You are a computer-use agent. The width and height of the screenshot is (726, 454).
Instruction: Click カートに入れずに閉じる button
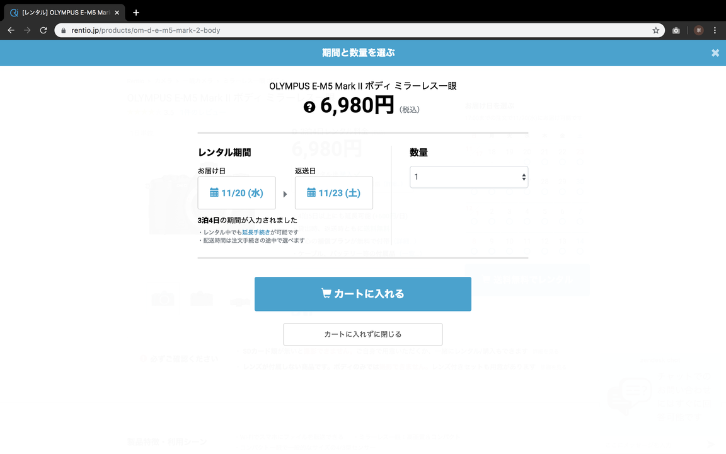click(362, 334)
